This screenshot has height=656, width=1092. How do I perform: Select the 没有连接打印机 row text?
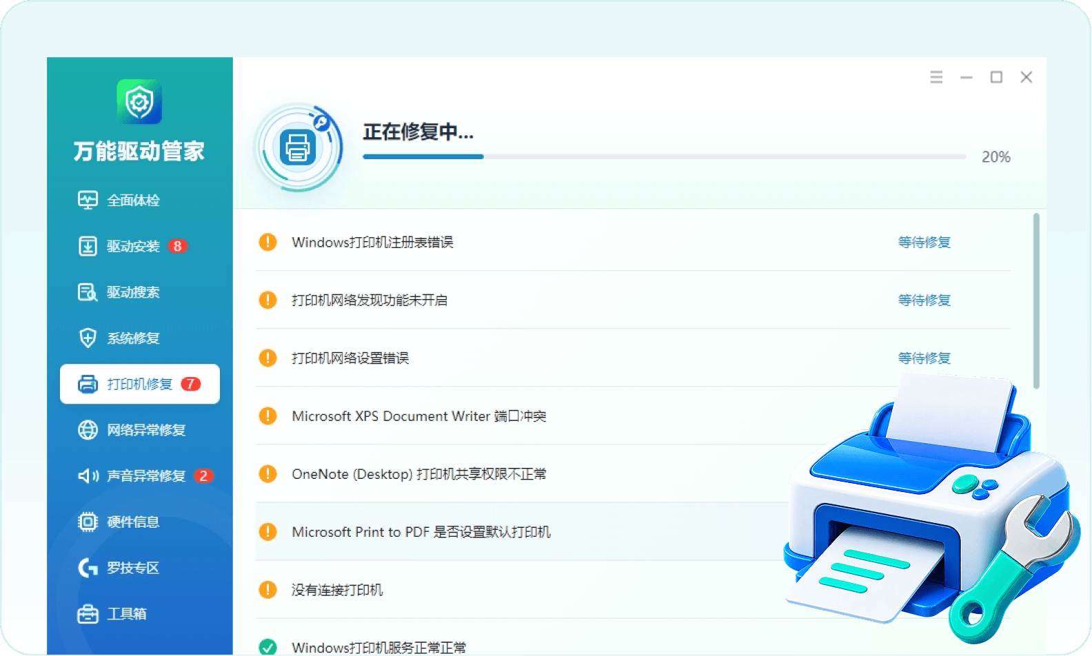pyautogui.click(x=337, y=590)
